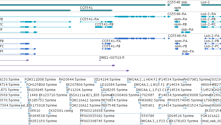Select the Lsd-2-RB transcript label
221x125 pixels.
tap(208, 19)
